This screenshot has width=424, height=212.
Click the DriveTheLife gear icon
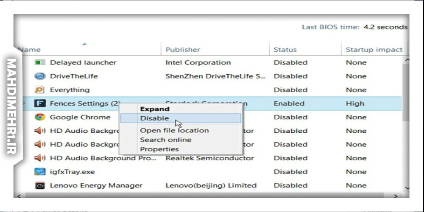(x=40, y=76)
